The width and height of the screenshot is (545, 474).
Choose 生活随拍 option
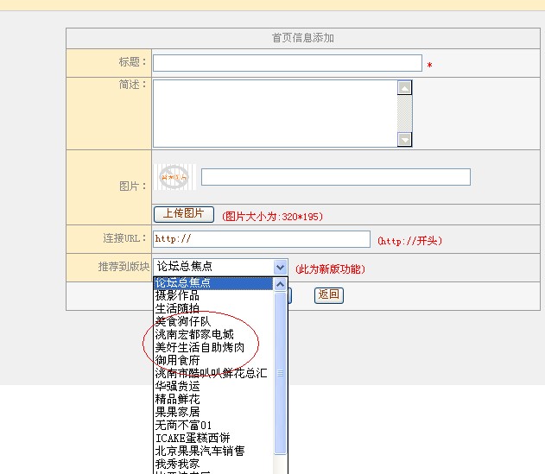click(213, 308)
